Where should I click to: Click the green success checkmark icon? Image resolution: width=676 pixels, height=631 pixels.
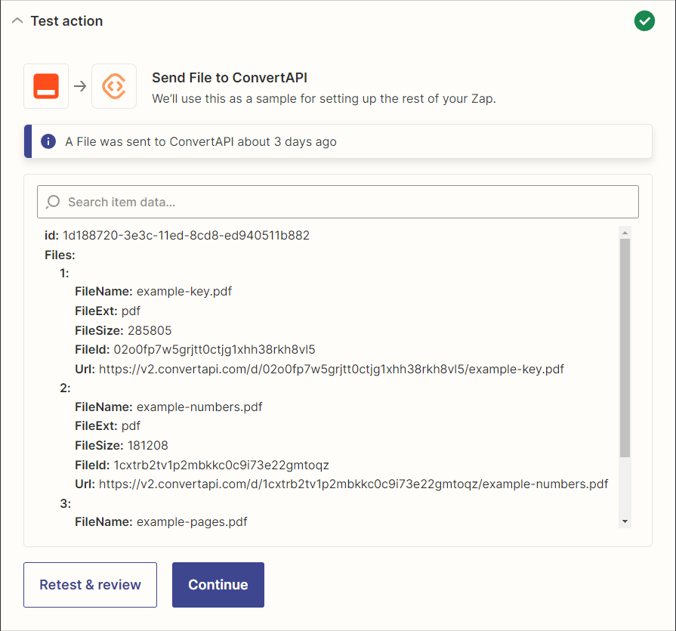pyautogui.click(x=644, y=20)
